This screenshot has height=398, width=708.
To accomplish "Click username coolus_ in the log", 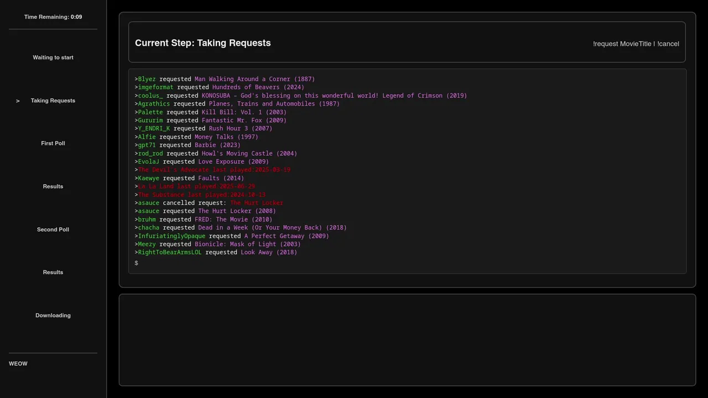I will (150, 96).
